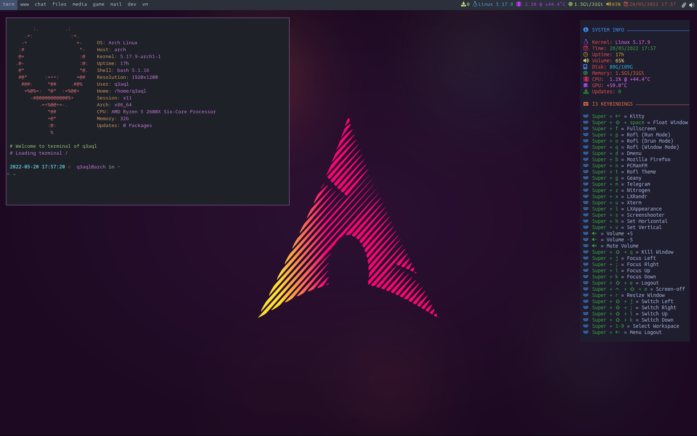This screenshot has height=436, width=697.
Task: Switch to the term workspace
Action: [9, 4]
